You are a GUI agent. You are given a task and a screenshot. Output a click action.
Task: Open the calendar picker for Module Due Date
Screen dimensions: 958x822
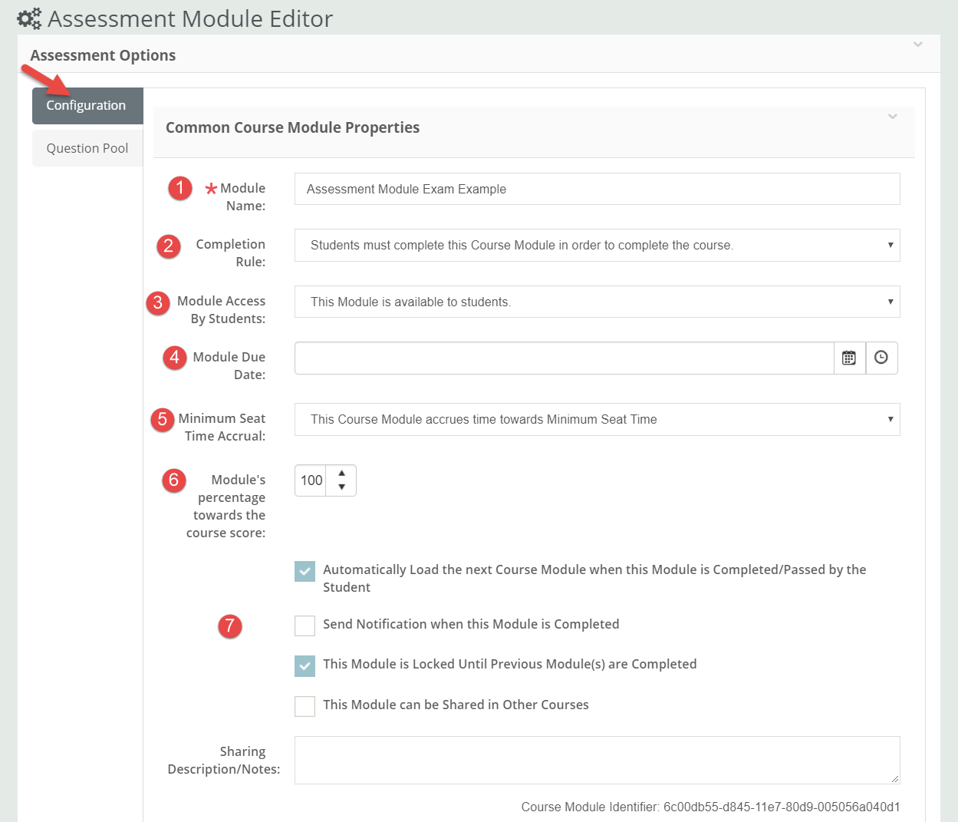tap(850, 358)
